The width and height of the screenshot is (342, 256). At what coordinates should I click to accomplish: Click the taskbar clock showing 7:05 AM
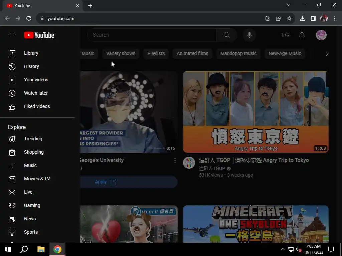[x=313, y=249]
